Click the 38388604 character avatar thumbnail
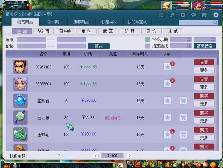 tap(21, 84)
